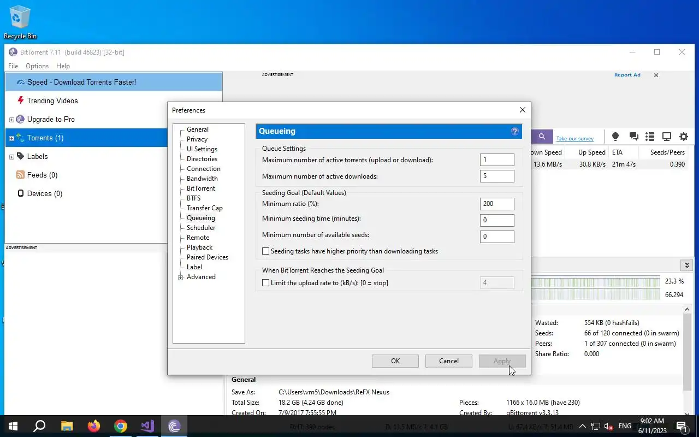699x437 pixels.
Task: Select General in the preferences tree
Action: (198, 129)
